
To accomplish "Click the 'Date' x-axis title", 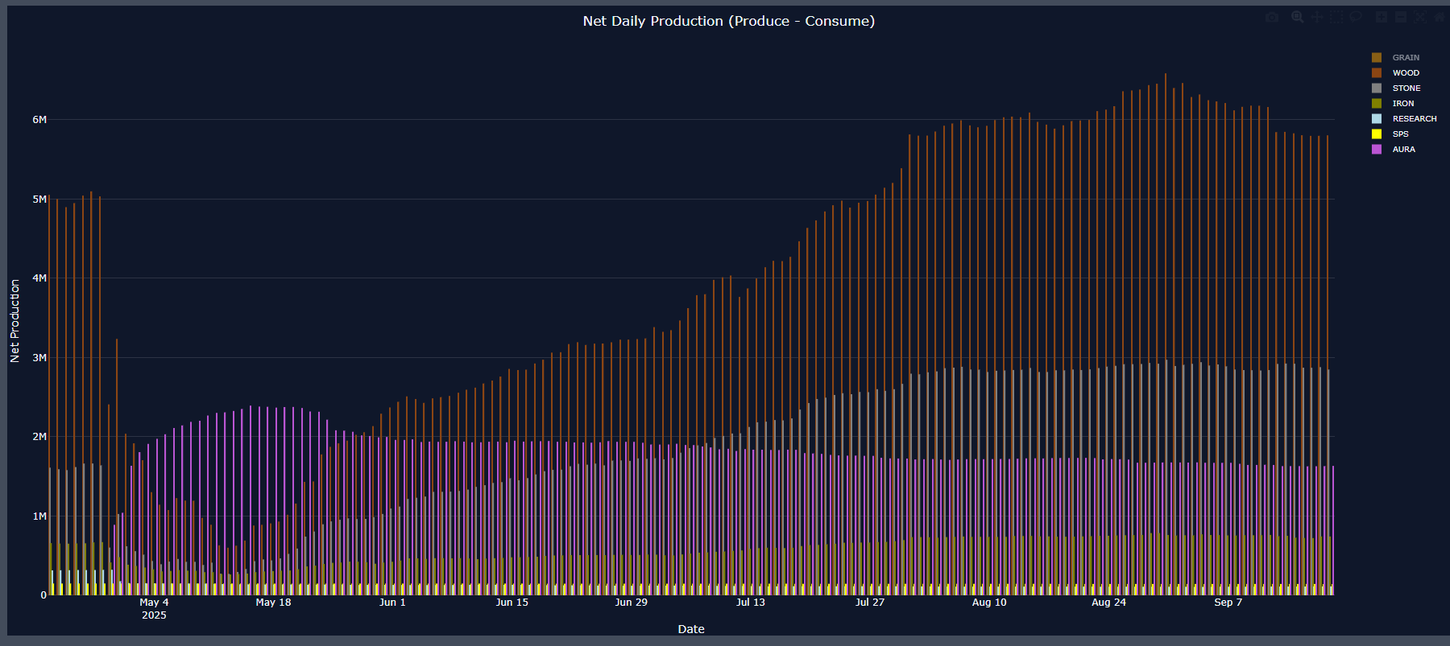I will click(690, 629).
